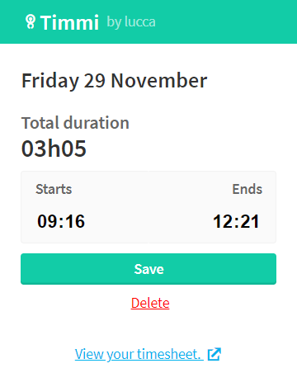Select the Ends time field showing 12:21
Viewport: 297px width, 387px height.
pos(236,221)
